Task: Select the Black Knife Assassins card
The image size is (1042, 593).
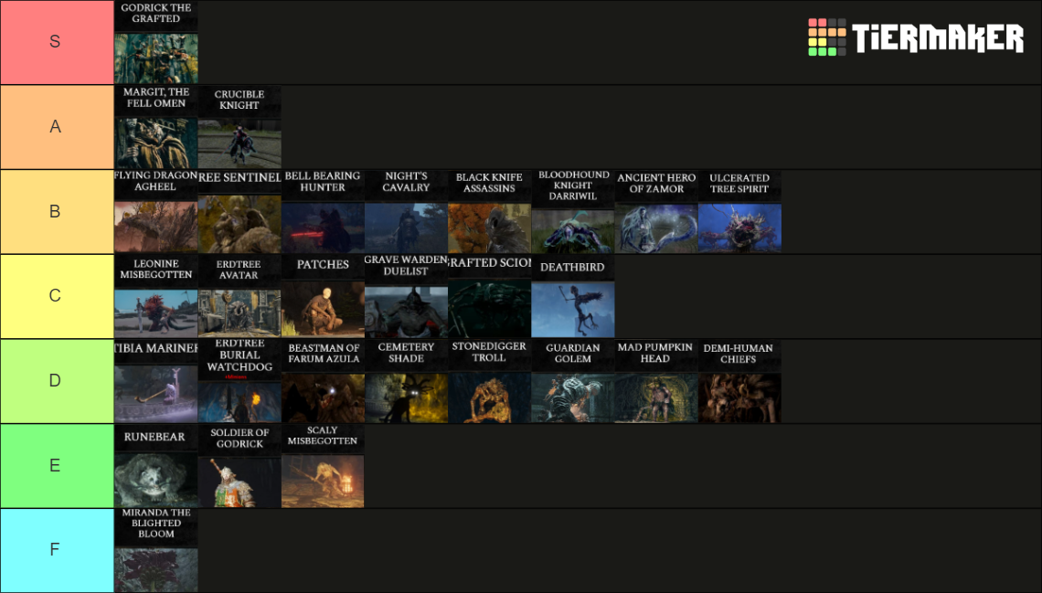Action: 490,211
